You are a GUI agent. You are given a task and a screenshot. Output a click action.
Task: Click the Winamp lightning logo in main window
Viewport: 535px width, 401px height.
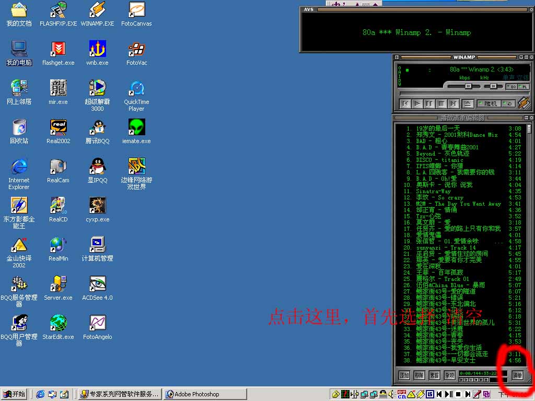click(x=524, y=103)
